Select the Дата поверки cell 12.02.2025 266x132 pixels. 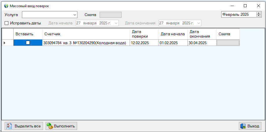144,43
